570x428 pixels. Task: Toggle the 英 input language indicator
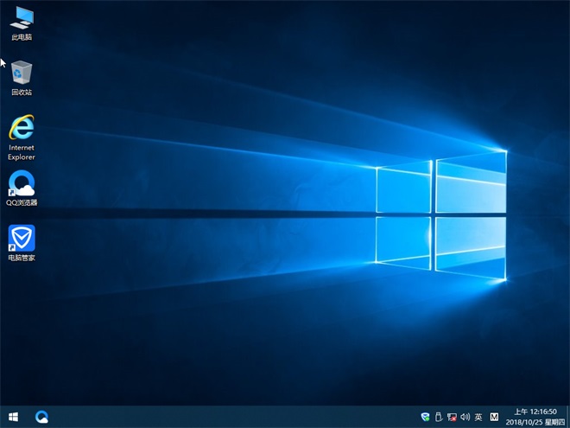click(x=478, y=417)
